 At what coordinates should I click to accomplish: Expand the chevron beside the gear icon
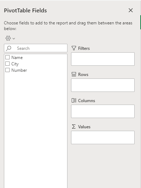(x=14, y=39)
